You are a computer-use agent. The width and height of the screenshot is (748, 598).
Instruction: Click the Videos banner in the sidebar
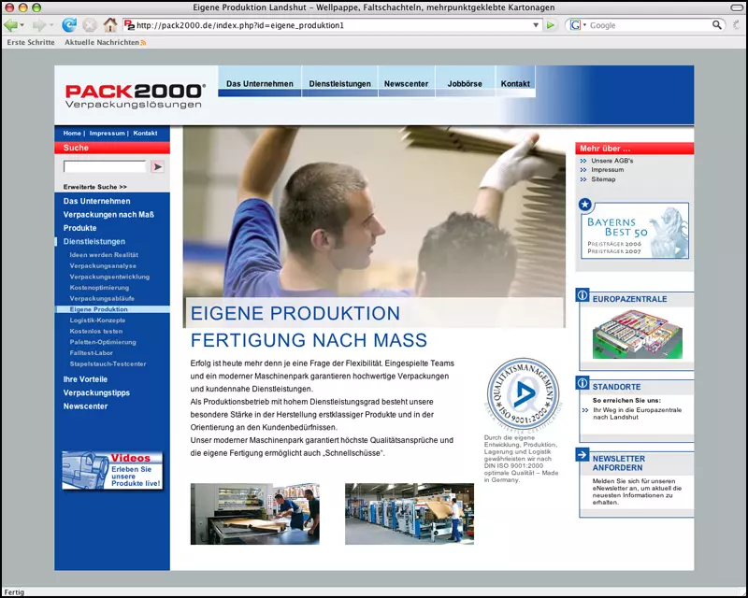[x=112, y=471]
